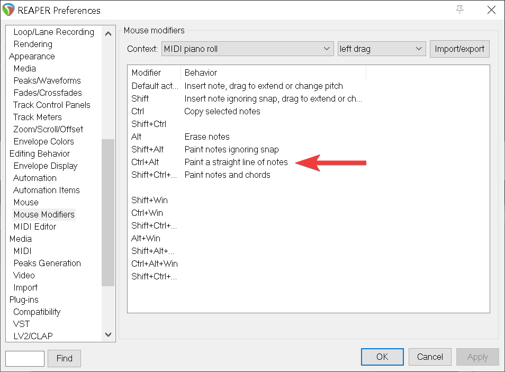Select Rendering in the sidebar
The height and width of the screenshot is (372, 505).
coord(33,44)
